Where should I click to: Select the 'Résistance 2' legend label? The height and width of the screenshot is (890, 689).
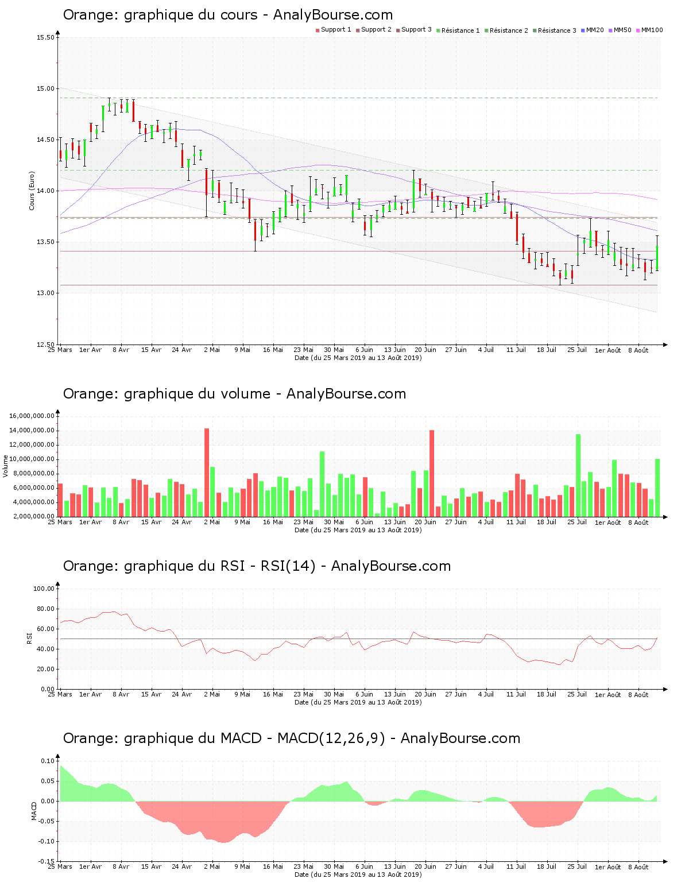(509, 30)
